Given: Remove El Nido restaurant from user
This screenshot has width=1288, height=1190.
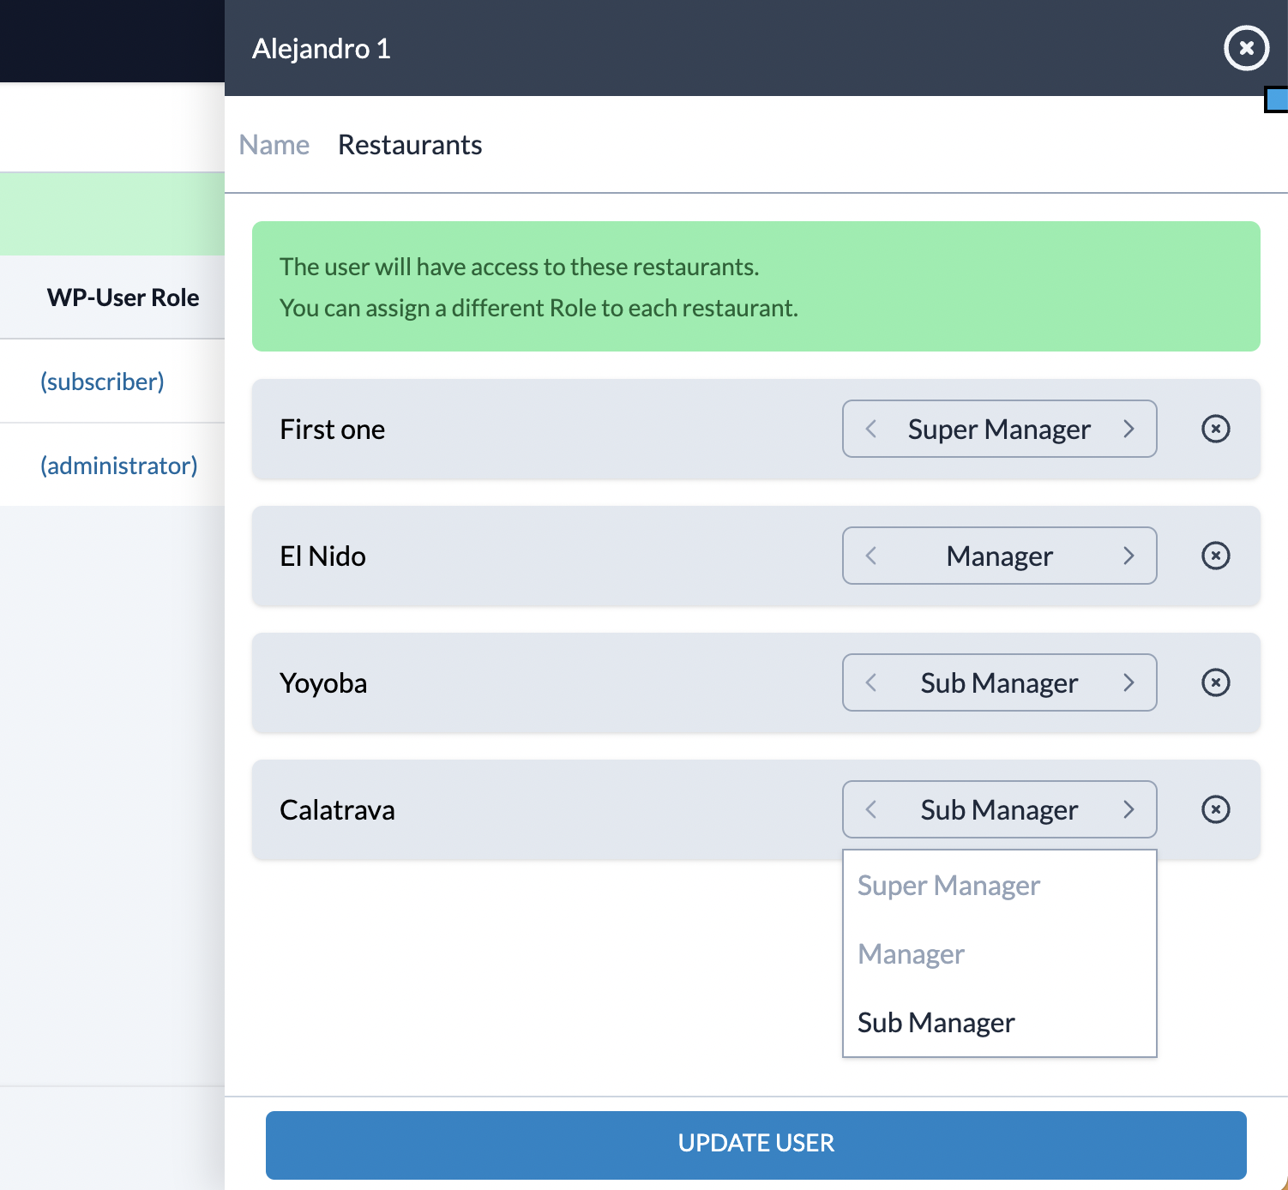Looking at the screenshot, I should click(1215, 556).
